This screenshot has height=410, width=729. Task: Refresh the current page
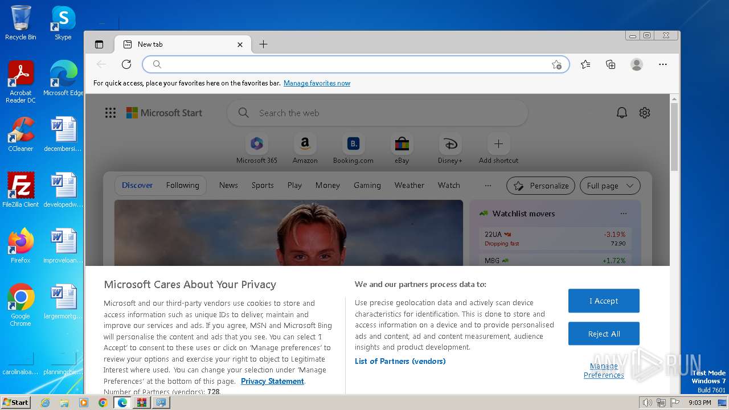(126, 64)
